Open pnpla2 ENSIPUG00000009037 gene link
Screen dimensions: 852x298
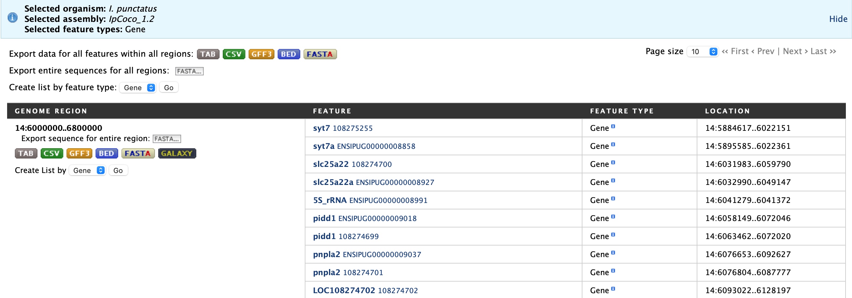pos(367,255)
